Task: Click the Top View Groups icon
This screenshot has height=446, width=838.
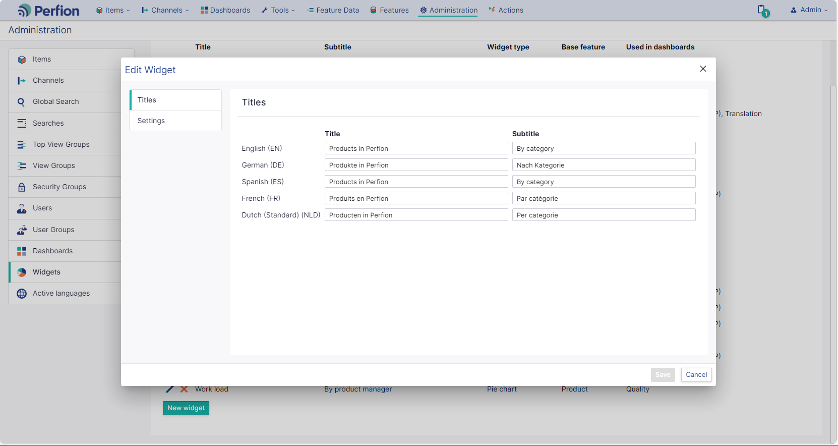Action: 22,145
